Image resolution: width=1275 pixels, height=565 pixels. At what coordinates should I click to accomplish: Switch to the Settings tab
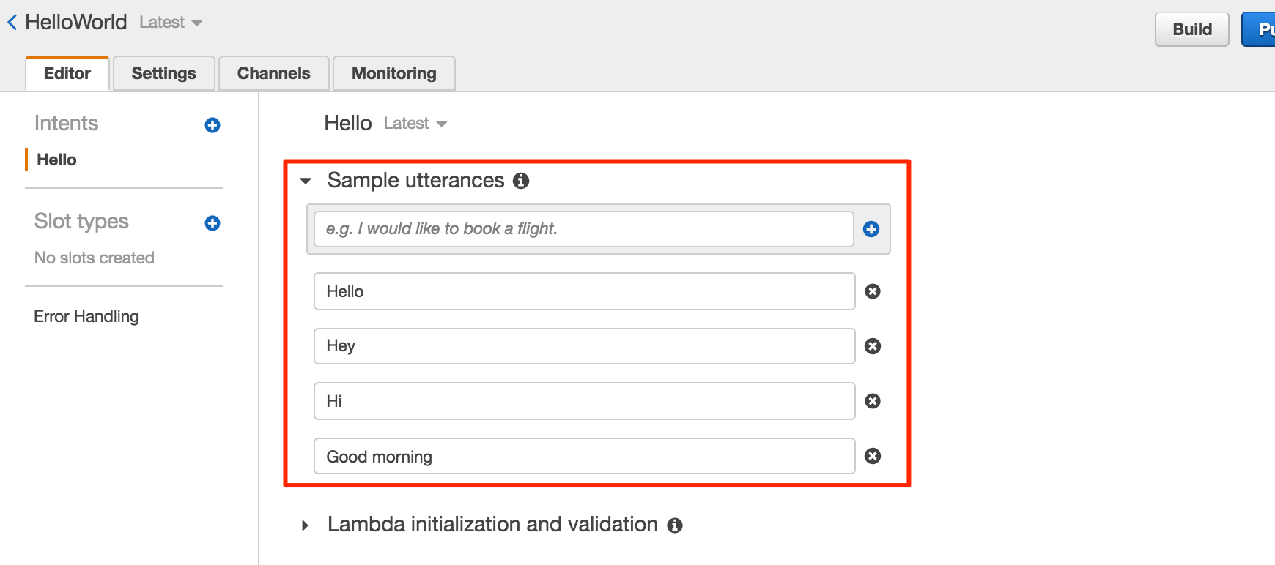(164, 73)
